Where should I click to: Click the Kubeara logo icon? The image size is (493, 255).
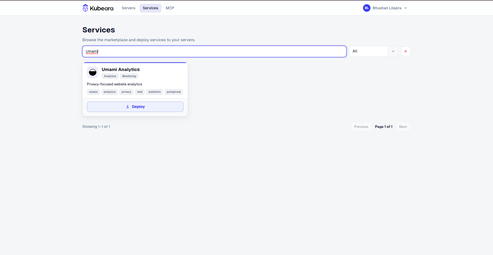[x=85, y=8]
